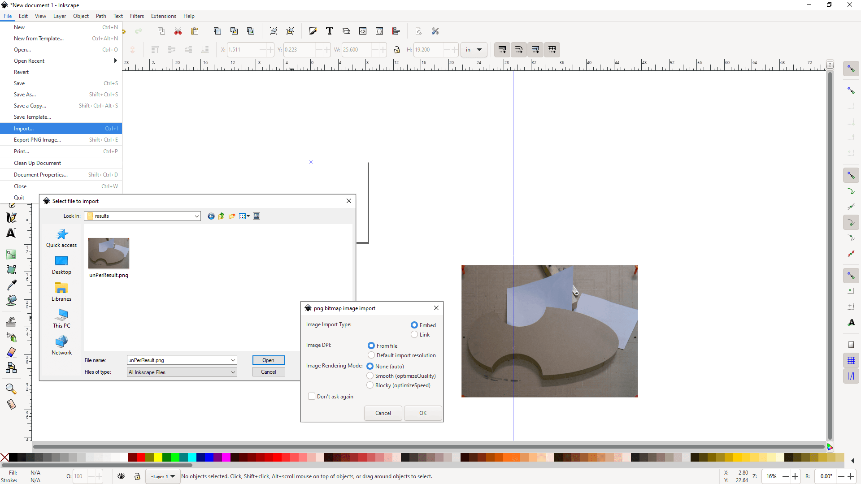The image size is (861, 484).
Task: Check the Don't ask again checkbox
Action: pos(311,396)
